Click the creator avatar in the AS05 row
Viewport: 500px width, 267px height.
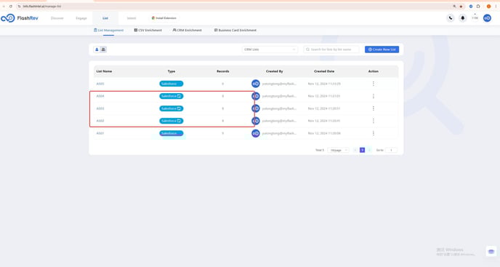pyautogui.click(x=255, y=84)
